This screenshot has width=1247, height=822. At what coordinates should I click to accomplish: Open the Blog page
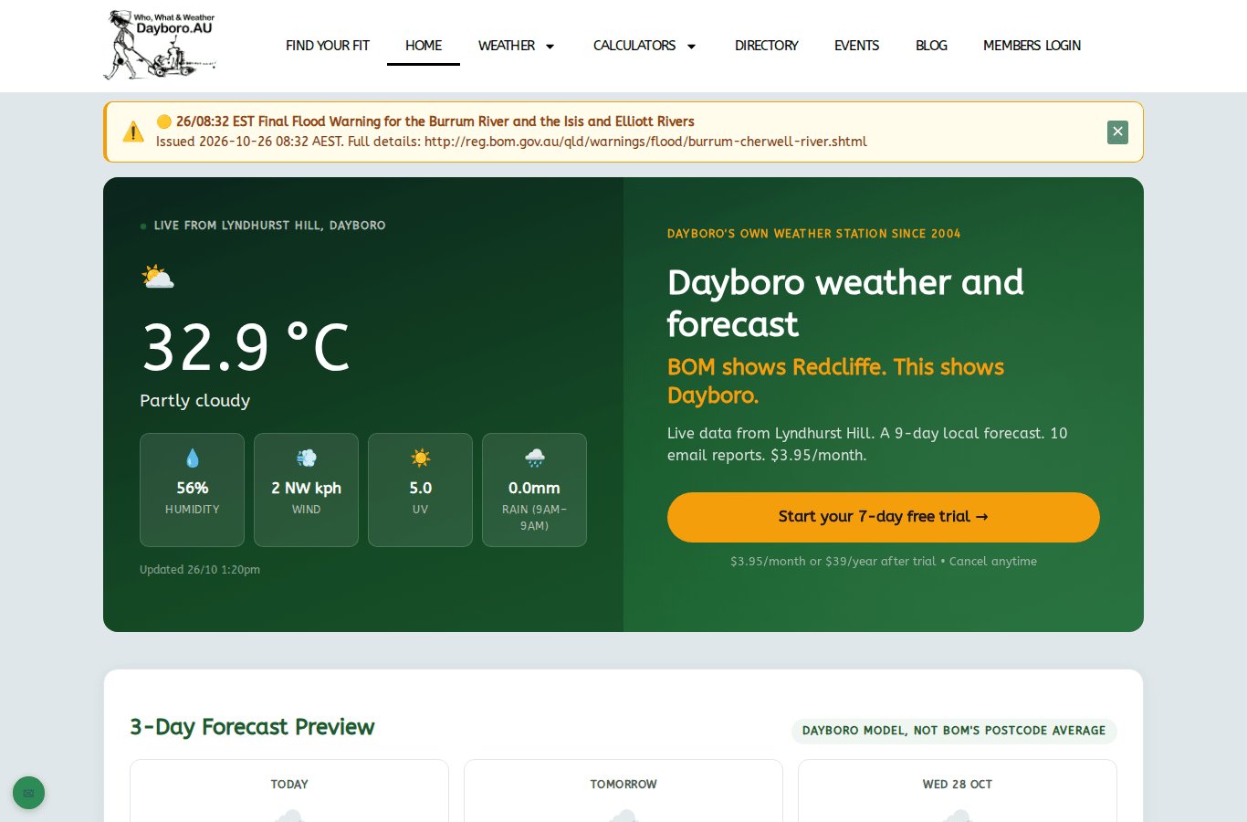pyautogui.click(x=931, y=46)
